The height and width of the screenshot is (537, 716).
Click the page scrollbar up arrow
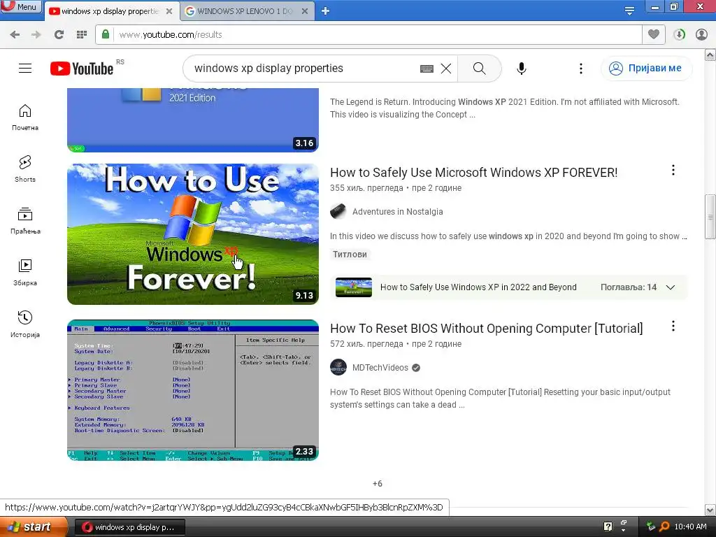click(710, 55)
